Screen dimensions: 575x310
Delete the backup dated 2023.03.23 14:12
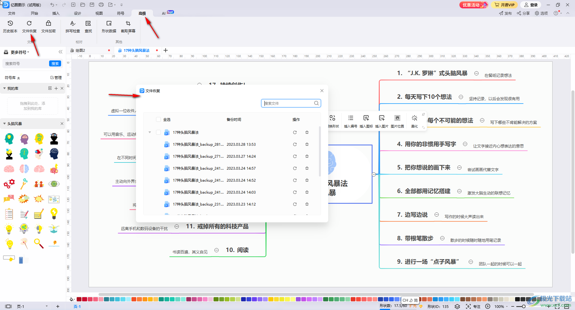pos(307,204)
